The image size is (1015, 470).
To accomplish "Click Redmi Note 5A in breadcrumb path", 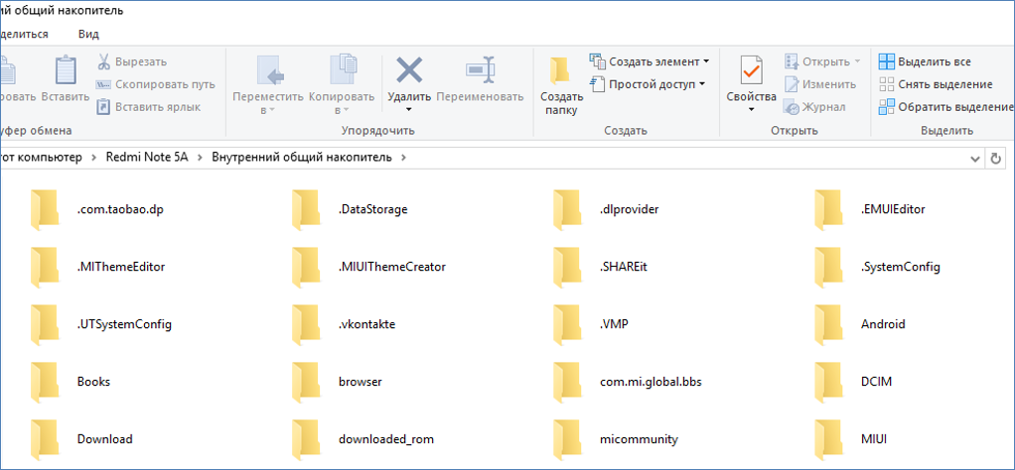I will pos(161,158).
